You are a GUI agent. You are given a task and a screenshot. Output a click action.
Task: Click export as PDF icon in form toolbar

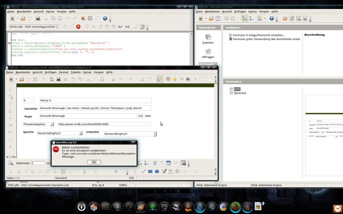pos(51,79)
